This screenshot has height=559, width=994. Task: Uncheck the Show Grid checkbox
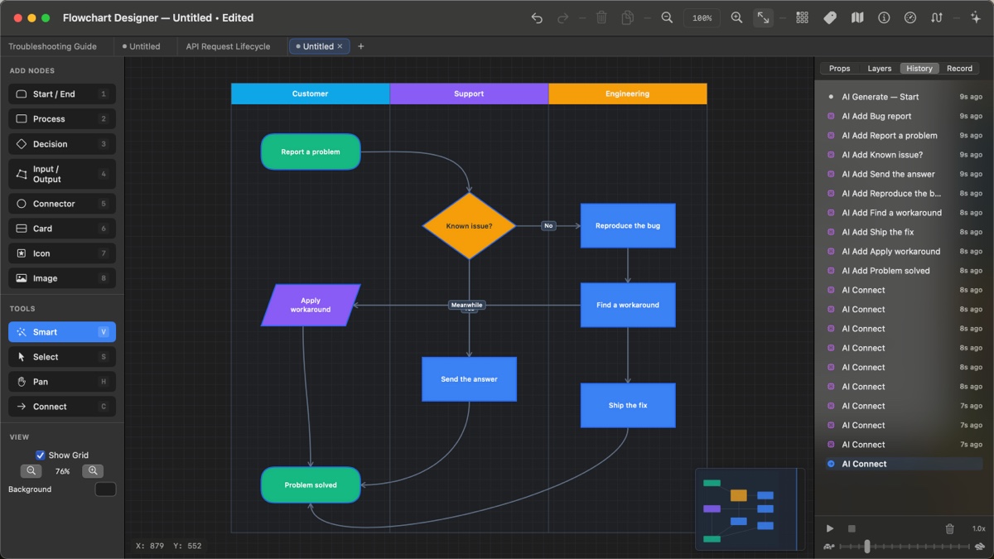(40, 455)
